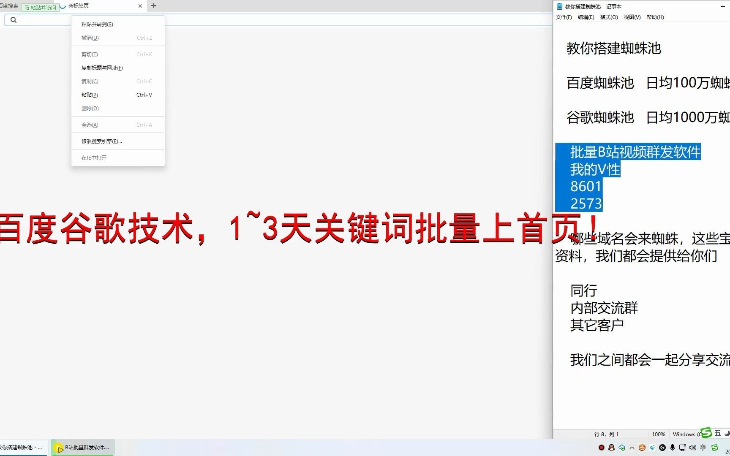Select 粘贴(P) from the context menu
Viewport: 730px width, 456px height.
[118, 95]
